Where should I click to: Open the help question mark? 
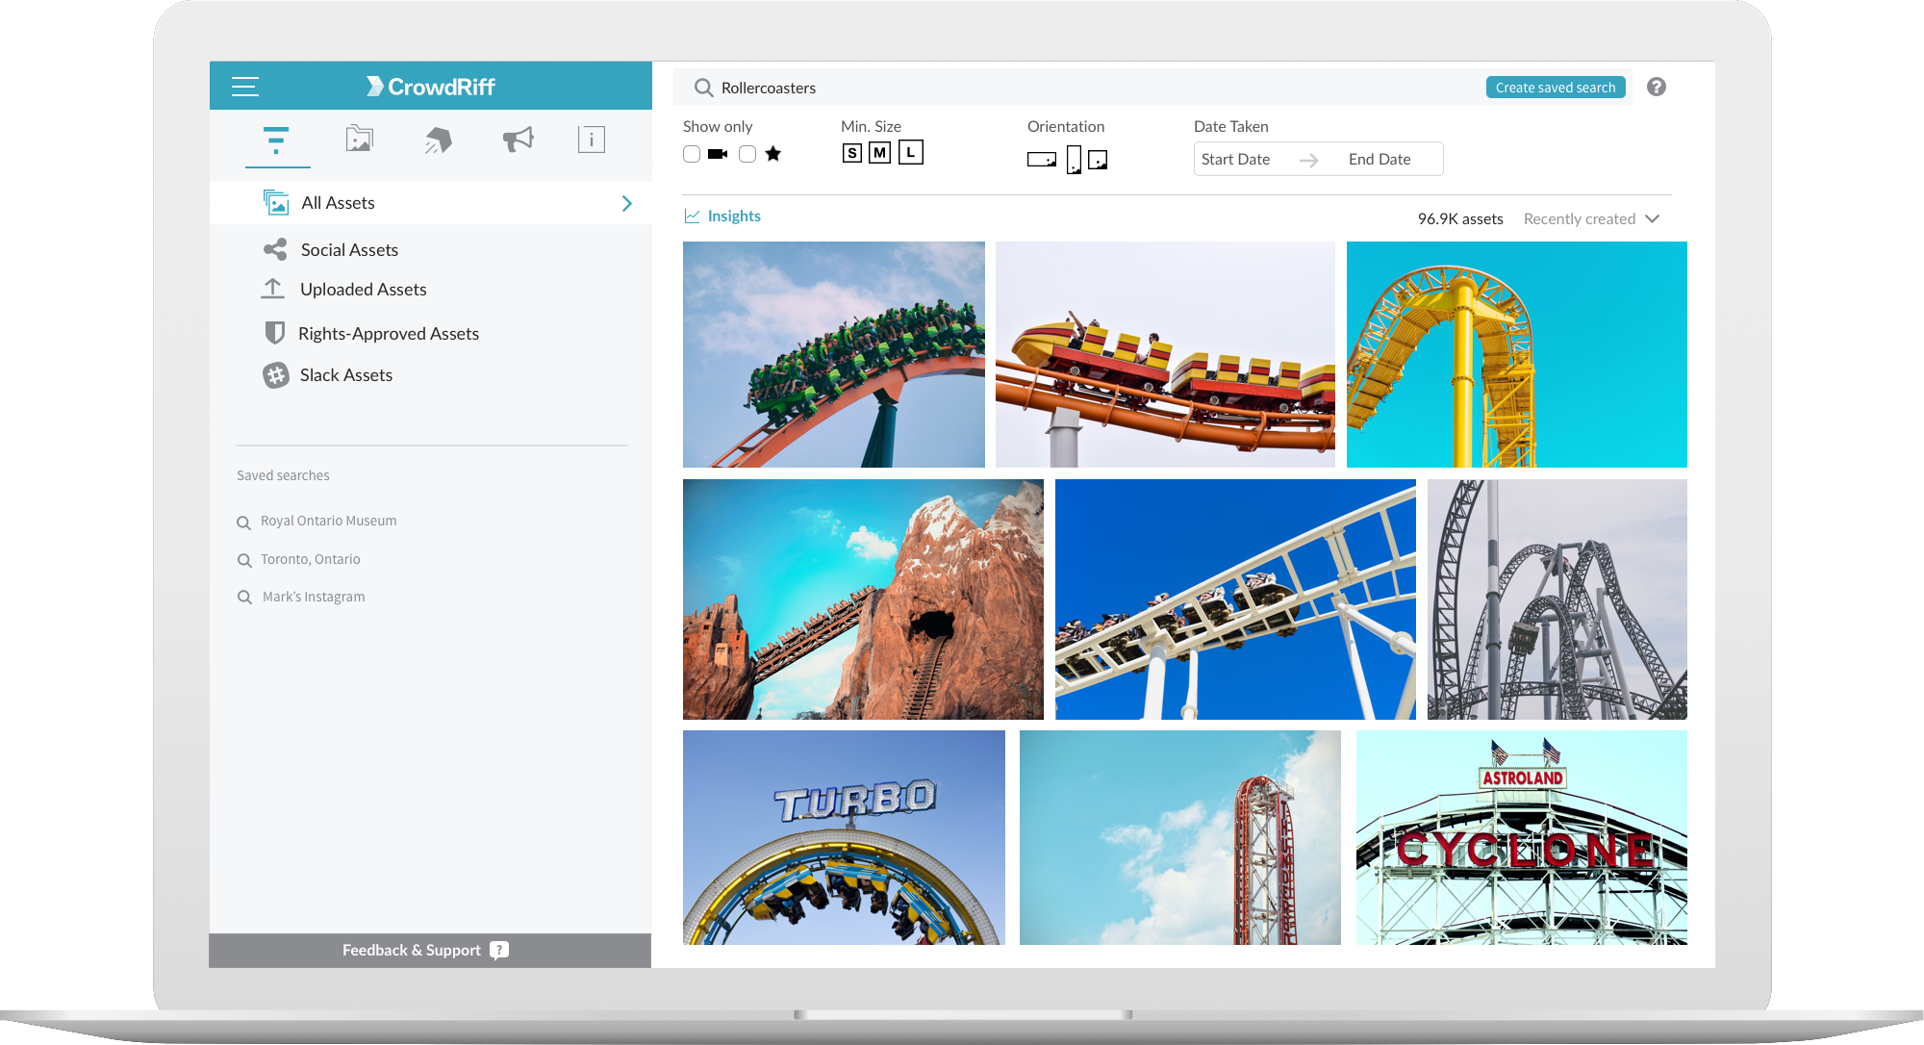tap(1657, 87)
